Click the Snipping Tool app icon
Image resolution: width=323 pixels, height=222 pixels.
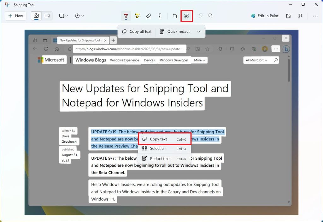point(7,4)
